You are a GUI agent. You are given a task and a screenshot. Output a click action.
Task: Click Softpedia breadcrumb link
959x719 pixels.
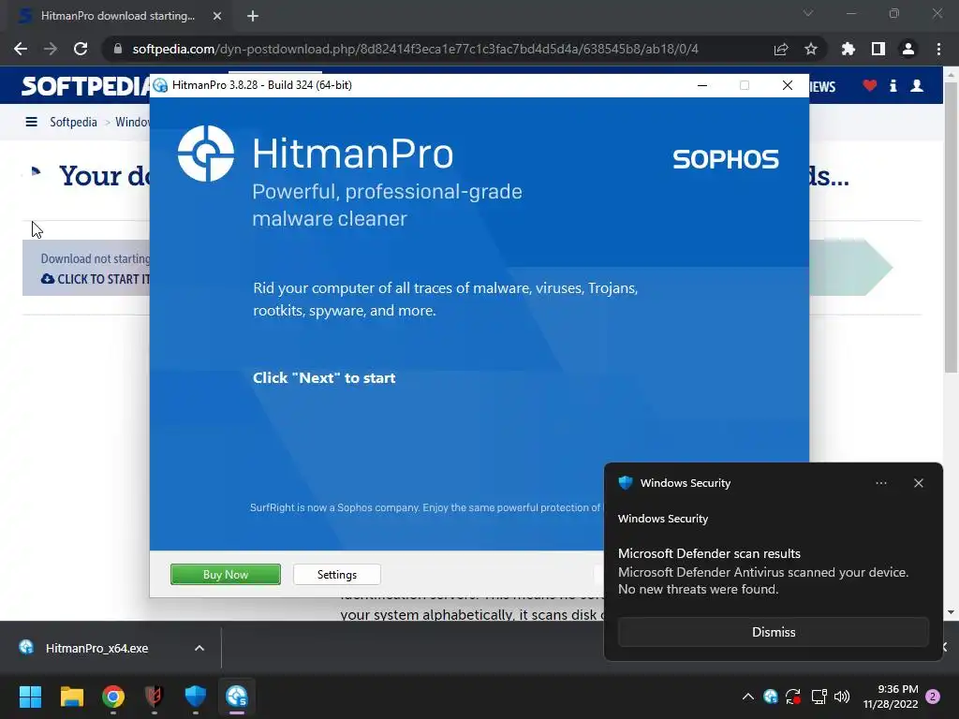click(x=73, y=122)
